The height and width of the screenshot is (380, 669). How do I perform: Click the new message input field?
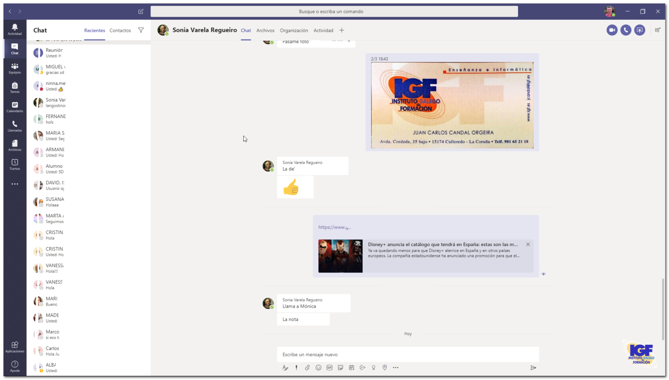pyautogui.click(x=408, y=354)
